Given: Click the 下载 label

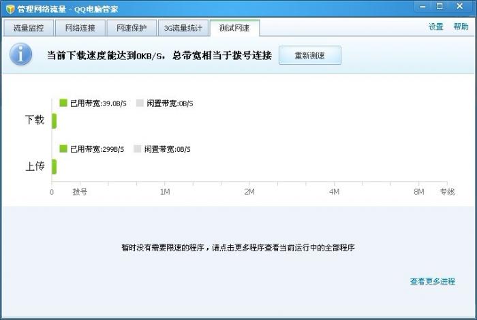Looking at the screenshot, I should 35,120.
